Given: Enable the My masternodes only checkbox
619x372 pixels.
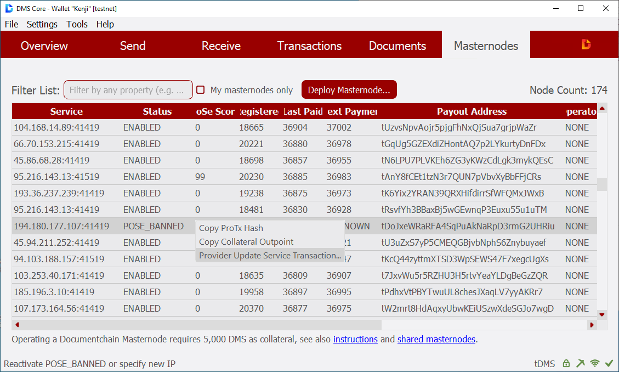Looking at the screenshot, I should (x=201, y=90).
